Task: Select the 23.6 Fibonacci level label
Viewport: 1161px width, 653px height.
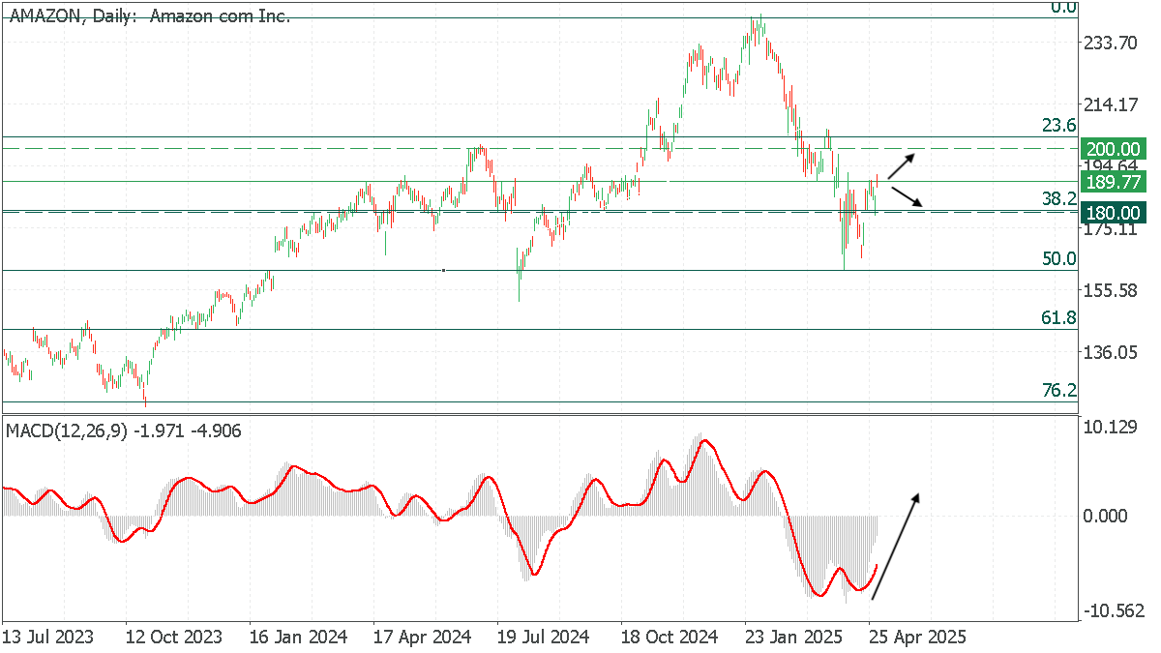Action: coord(1058,125)
